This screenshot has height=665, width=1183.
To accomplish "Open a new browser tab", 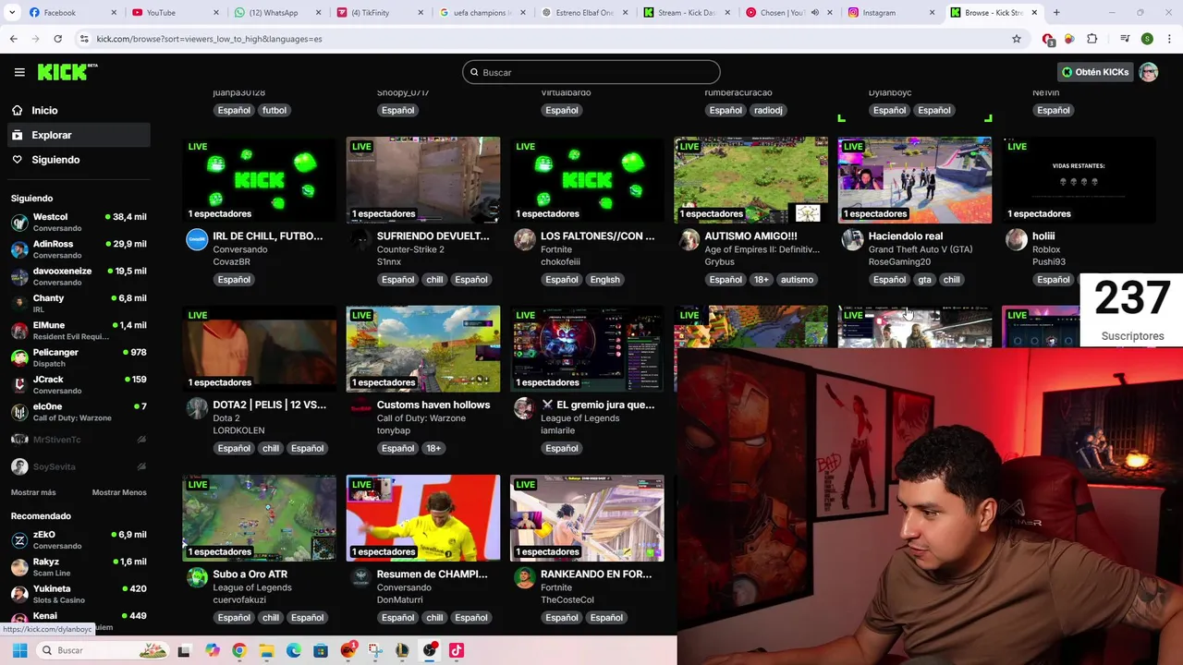I will click(x=1056, y=13).
